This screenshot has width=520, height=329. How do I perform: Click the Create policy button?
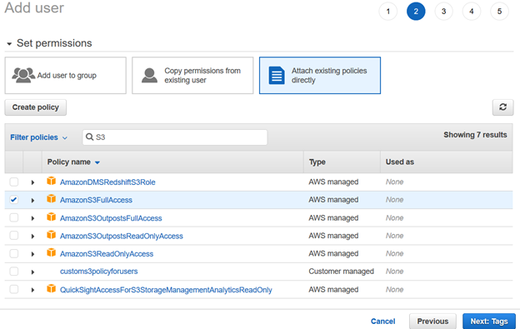(x=36, y=107)
